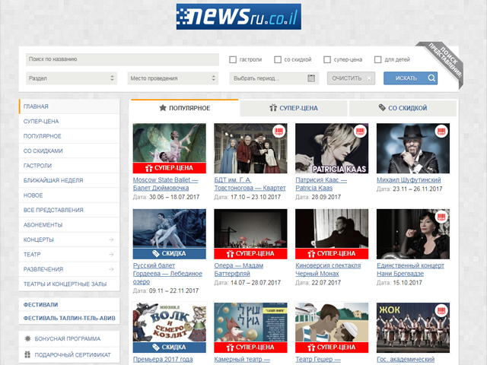This screenshot has height=365, width=487.
Task: Open БЛИЖАЙШАЯ НЕДЕЛЯ in the sidebar
Action: 69,180
